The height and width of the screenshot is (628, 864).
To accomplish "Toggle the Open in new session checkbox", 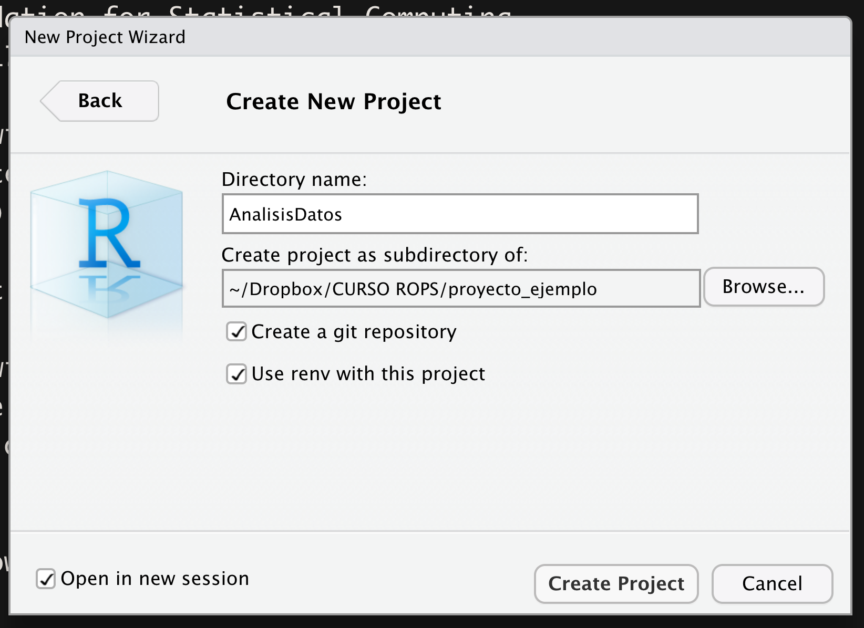I will pos(46,579).
